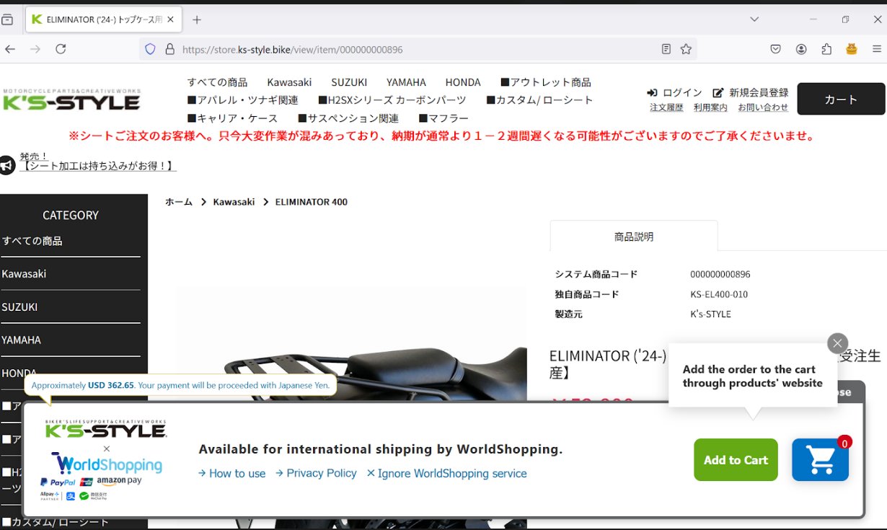Click the orange extension icon in toolbar
The height and width of the screenshot is (530, 887).
coord(852,49)
